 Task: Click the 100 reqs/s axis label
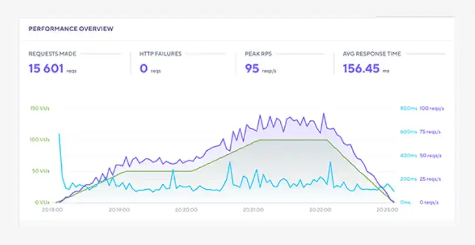pyautogui.click(x=431, y=108)
